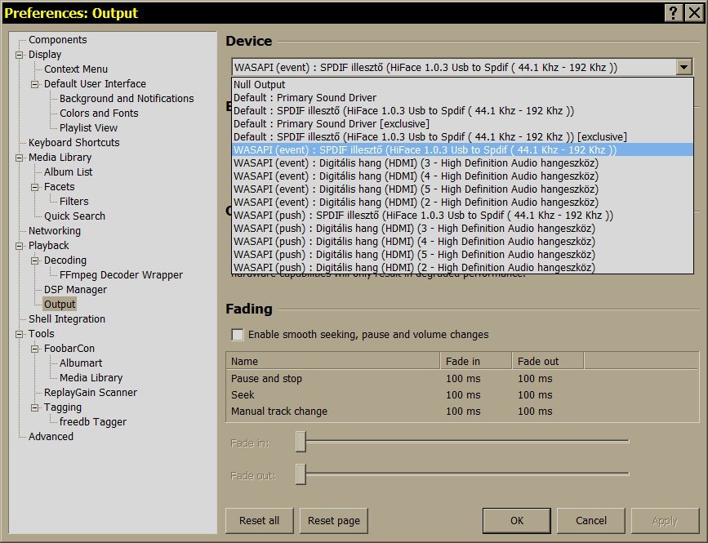
Task: Choose WASAPI (push) HDMI 3 device
Action: click(462, 229)
